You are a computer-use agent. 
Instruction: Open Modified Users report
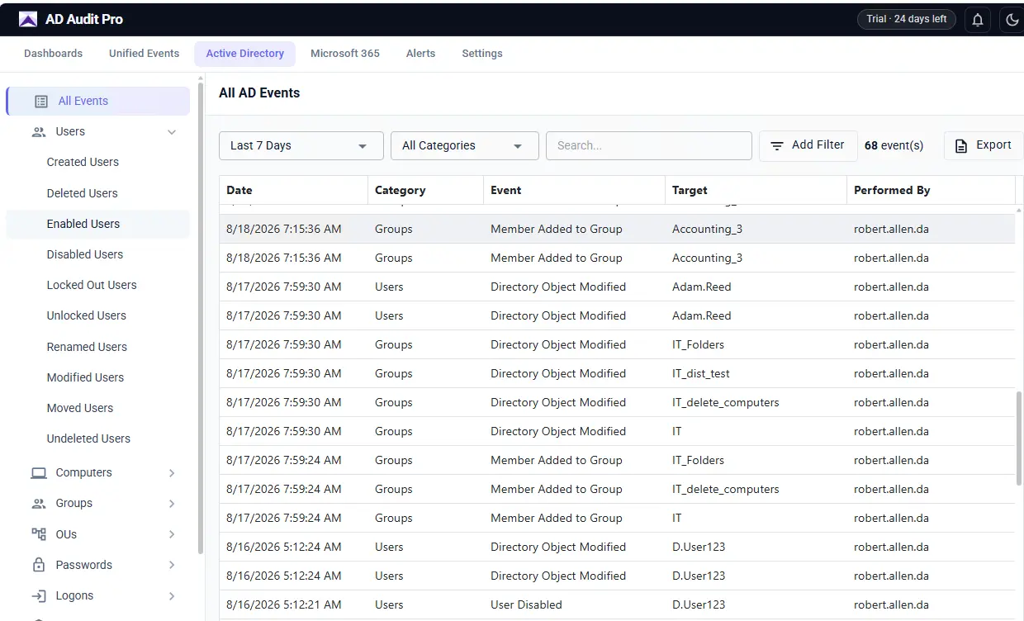pos(85,377)
